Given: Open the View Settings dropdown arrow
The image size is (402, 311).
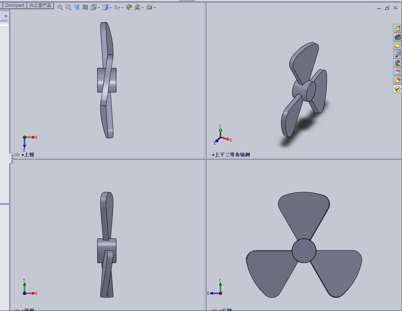Looking at the screenshot, I should 154,8.
